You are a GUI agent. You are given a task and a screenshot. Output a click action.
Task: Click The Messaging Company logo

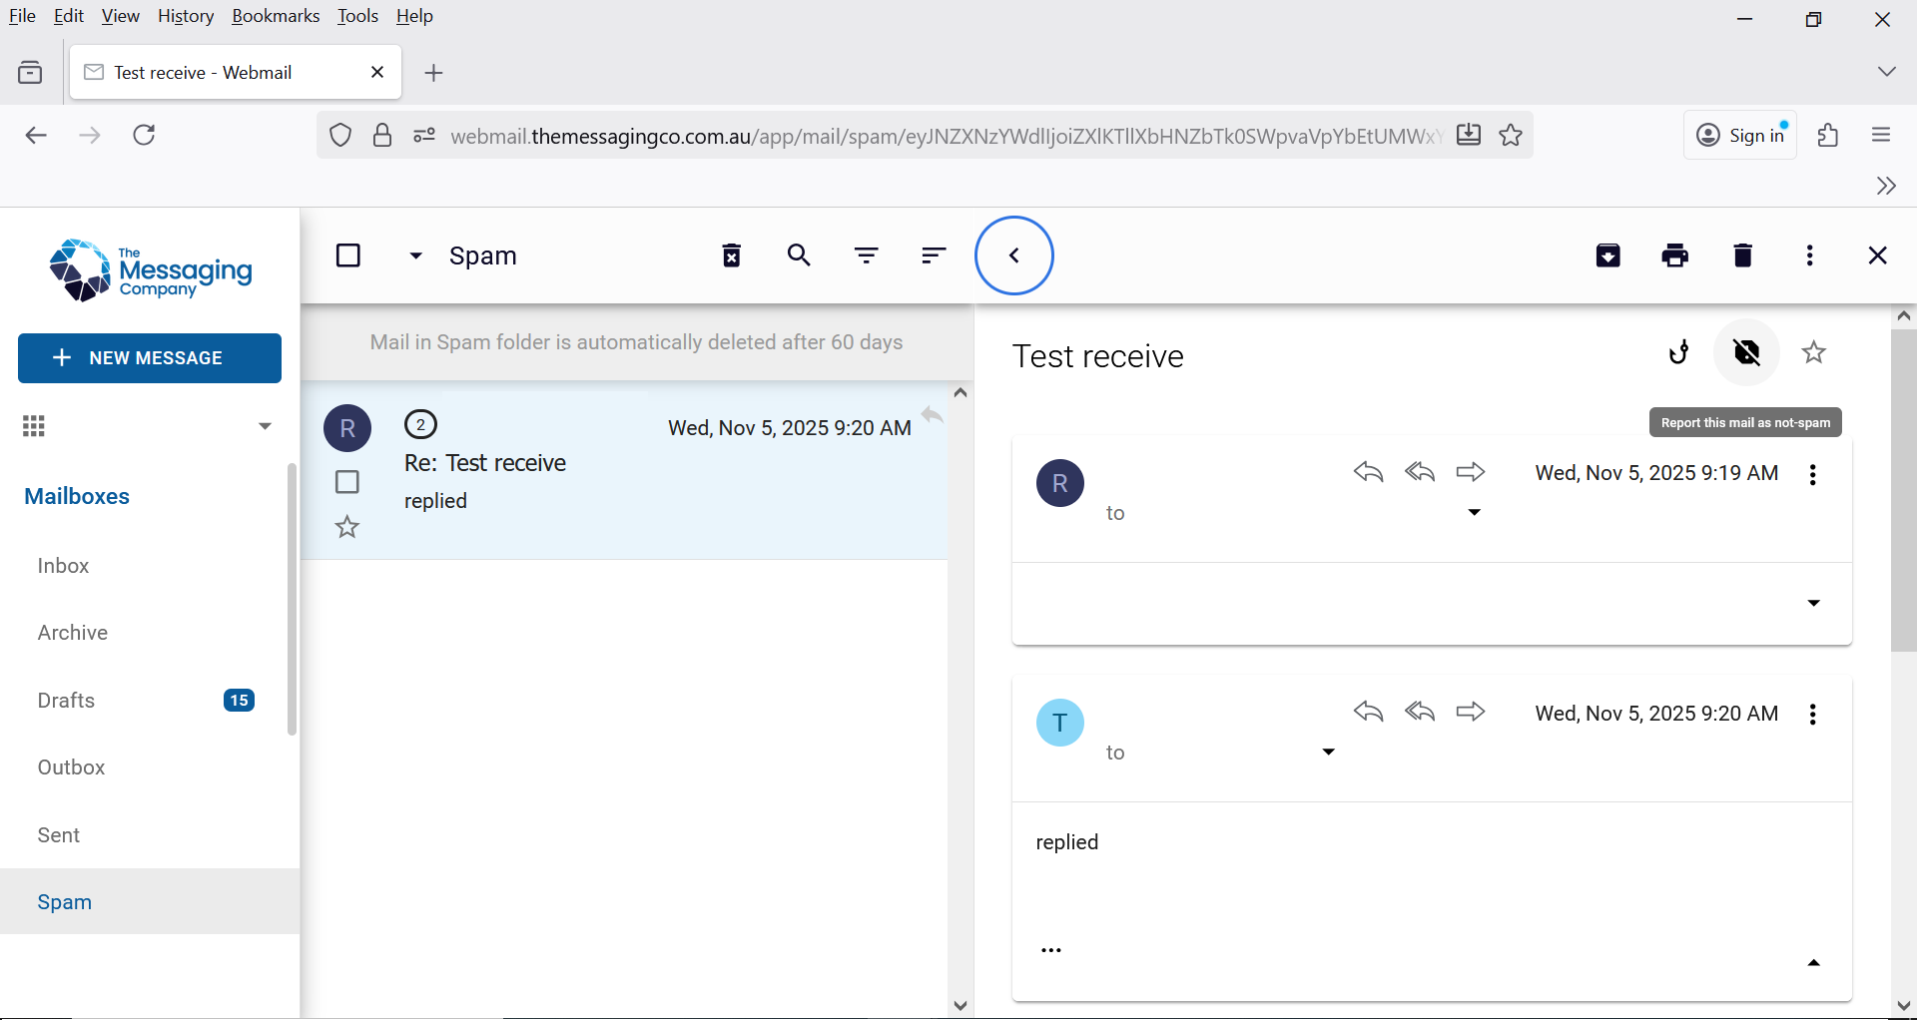click(x=150, y=270)
